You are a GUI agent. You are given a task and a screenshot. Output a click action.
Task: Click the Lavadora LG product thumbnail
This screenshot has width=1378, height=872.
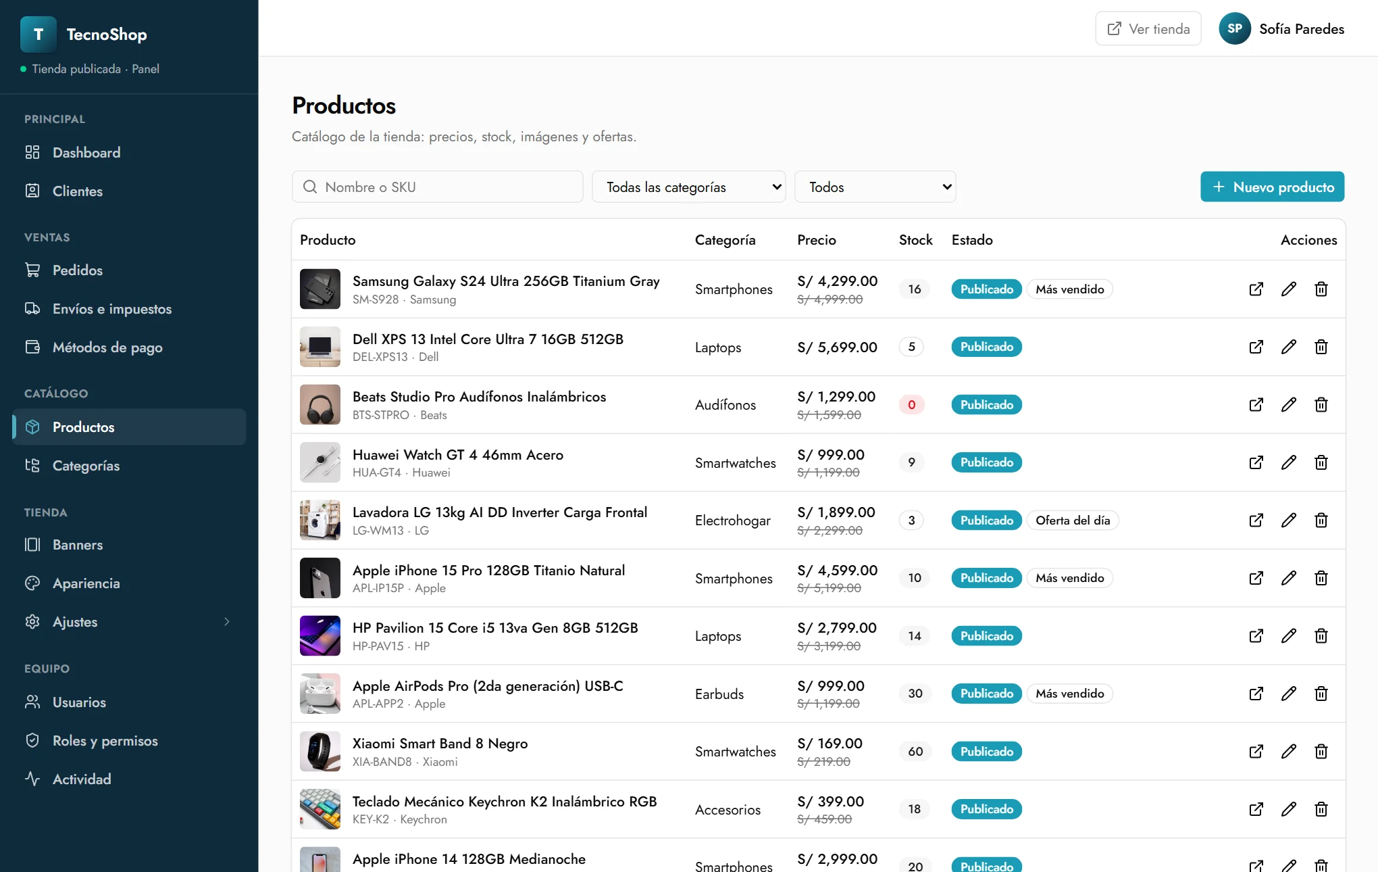click(x=320, y=520)
